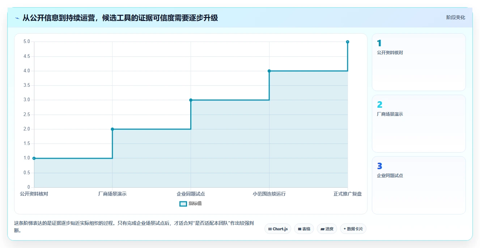Open card 2 厂商场景演示
Image resolution: width=480 pixels, height=248 pixels.
[419, 124]
